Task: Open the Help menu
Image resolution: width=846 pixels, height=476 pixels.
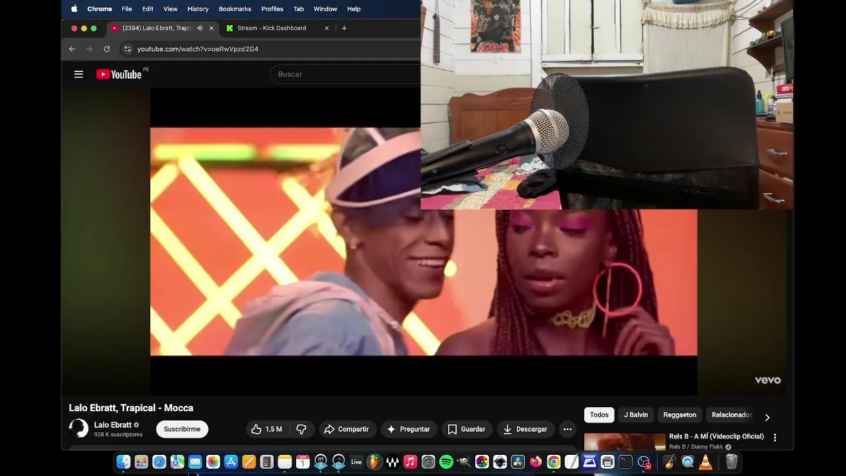Action: pos(354,9)
